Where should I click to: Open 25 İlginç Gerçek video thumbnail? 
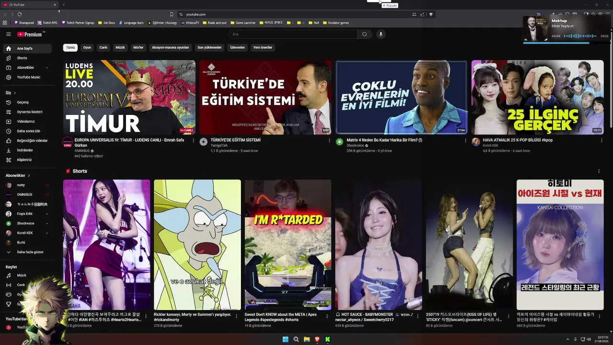[x=537, y=97]
